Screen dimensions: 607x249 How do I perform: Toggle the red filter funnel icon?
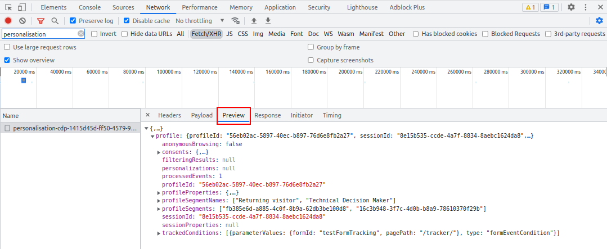[41, 20]
